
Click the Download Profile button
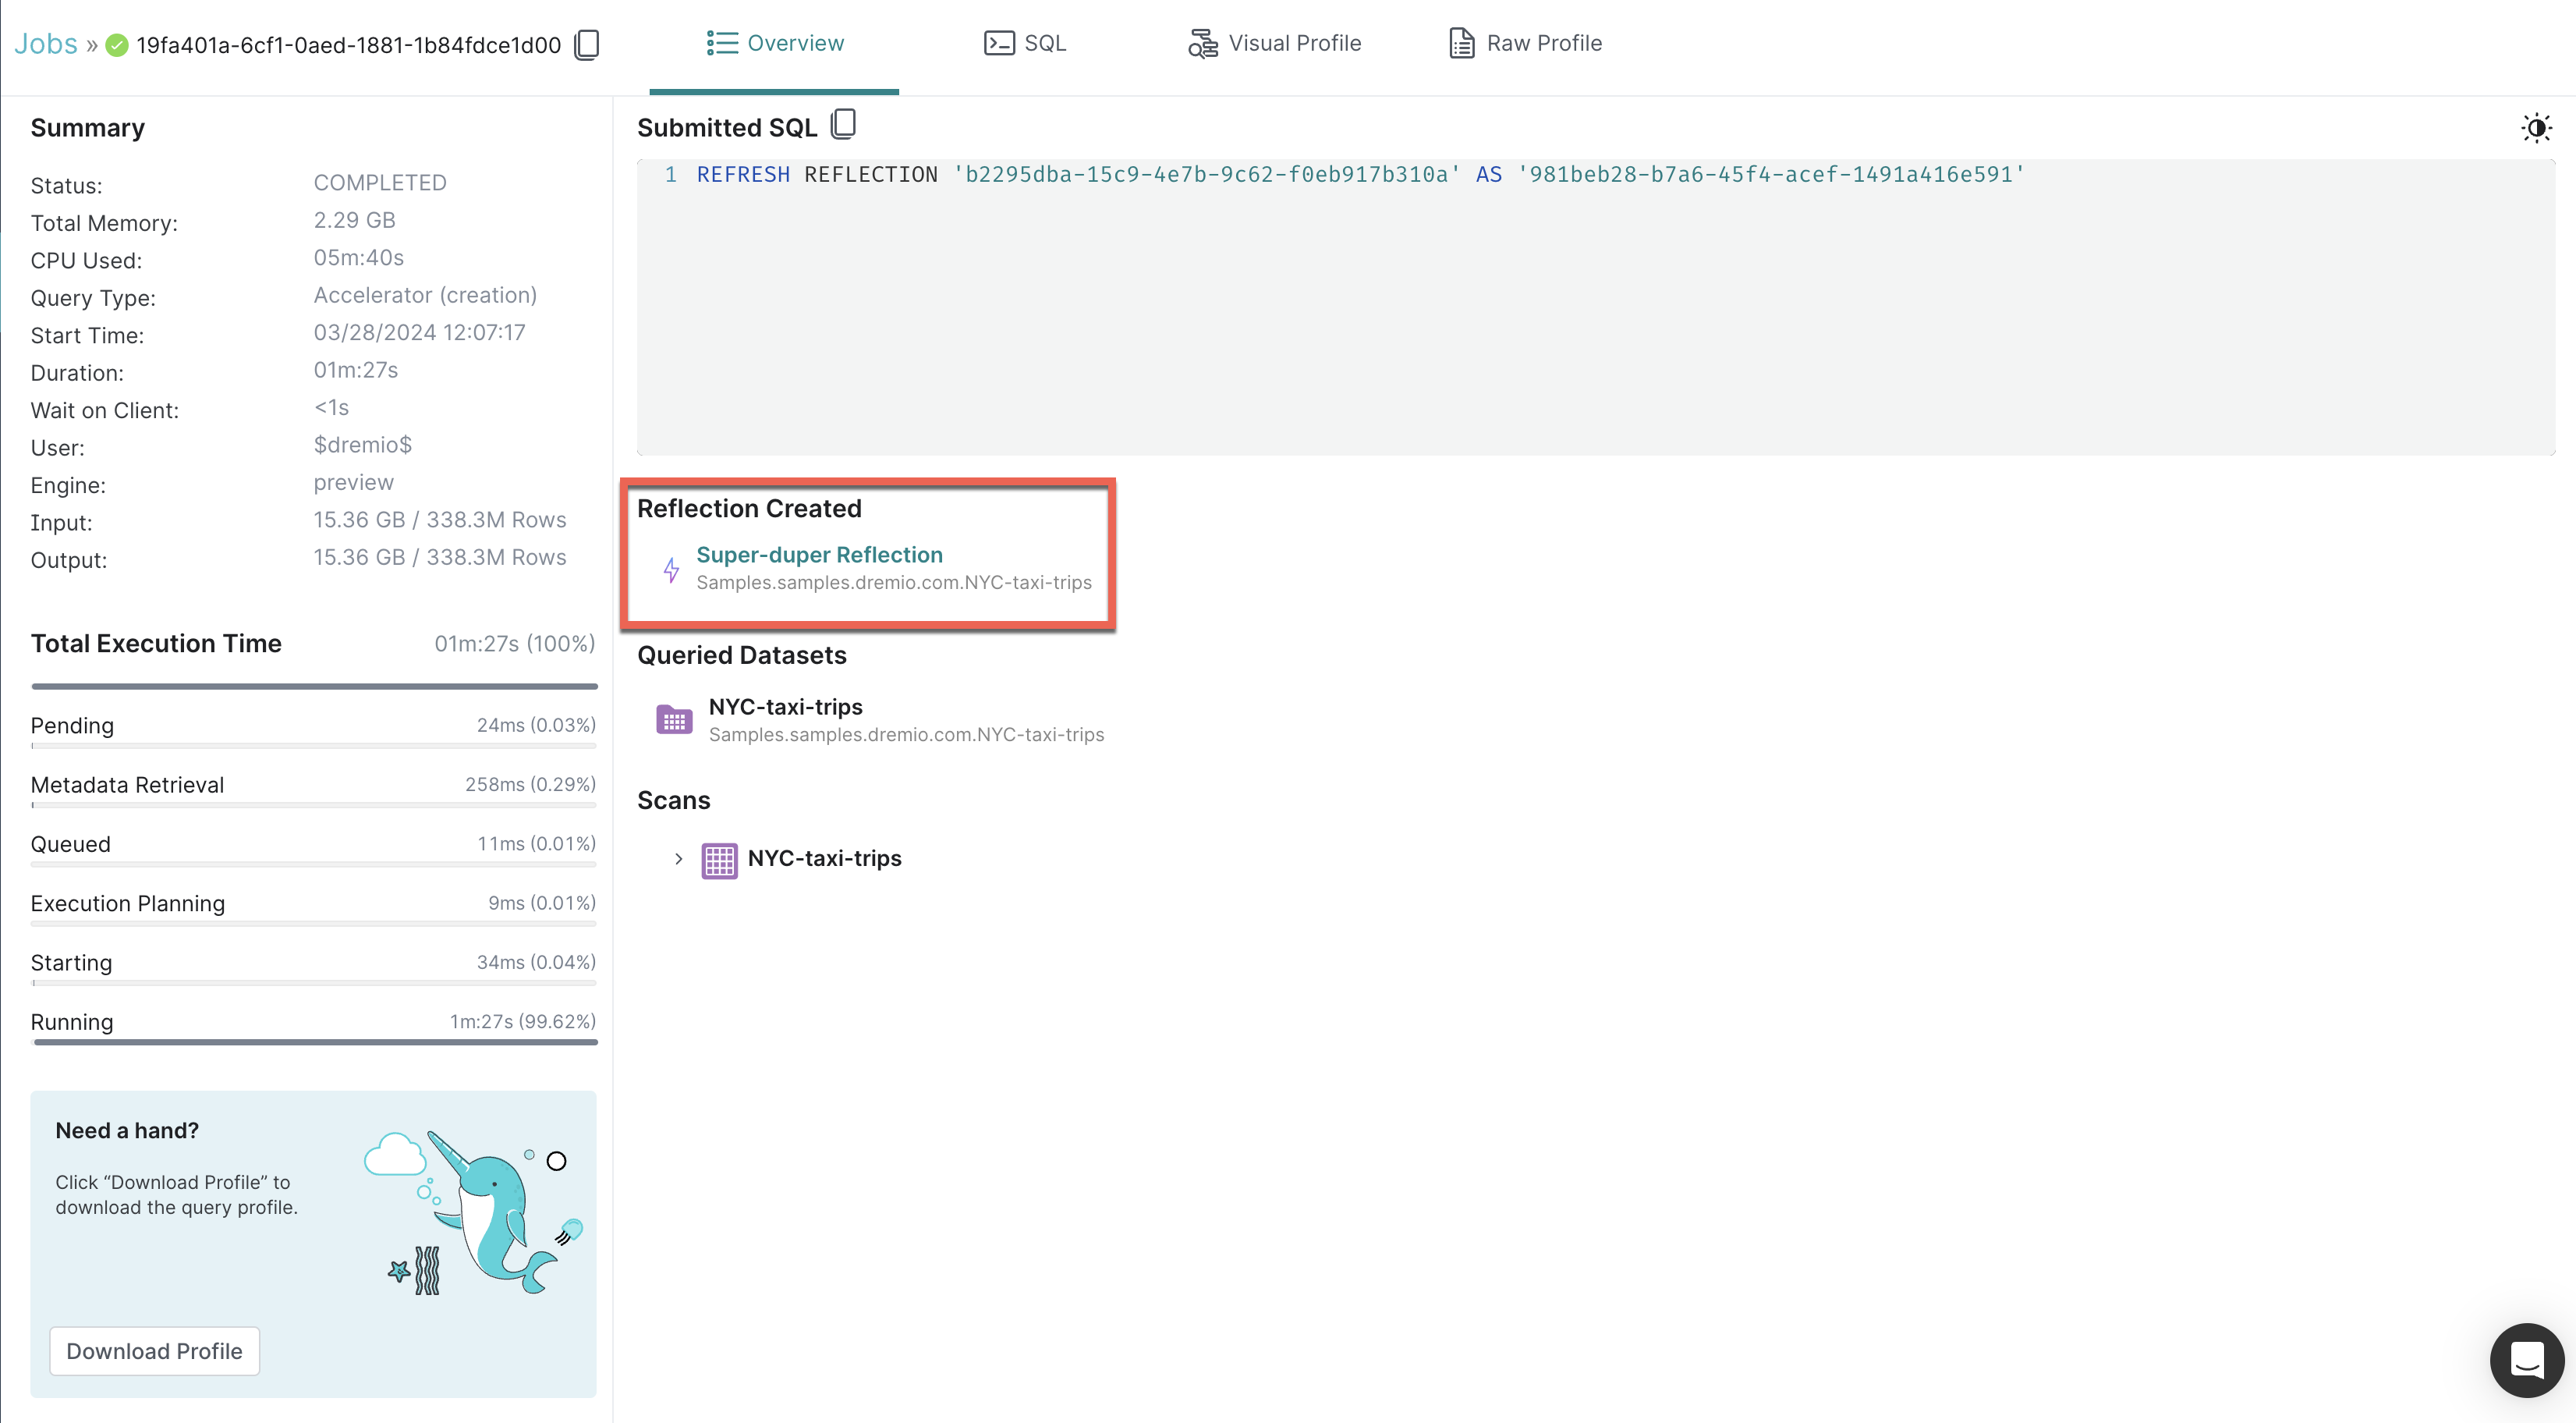click(153, 1350)
